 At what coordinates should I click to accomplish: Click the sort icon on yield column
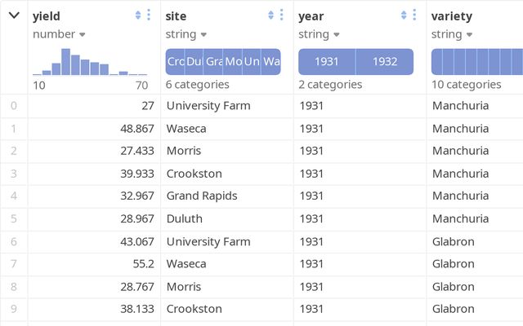(x=138, y=15)
